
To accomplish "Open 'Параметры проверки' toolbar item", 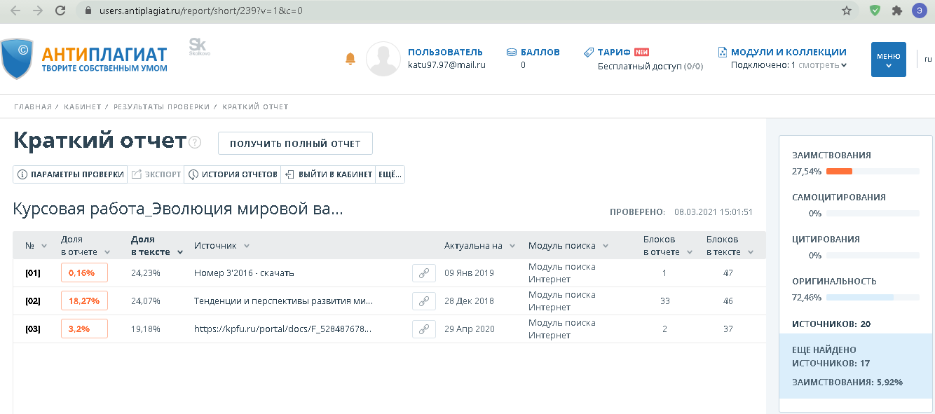I will tap(70, 174).
